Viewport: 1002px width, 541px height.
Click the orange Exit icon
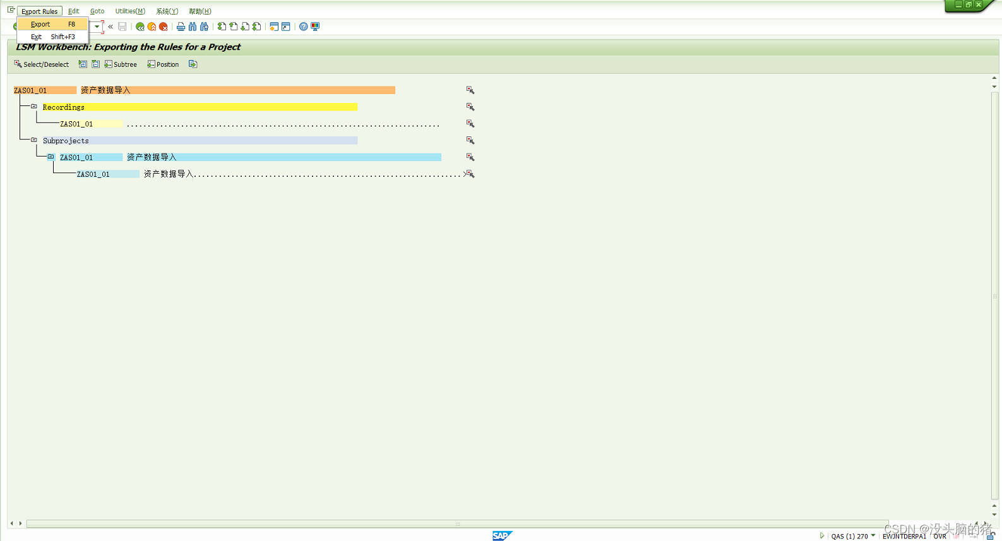pyautogui.click(x=152, y=27)
